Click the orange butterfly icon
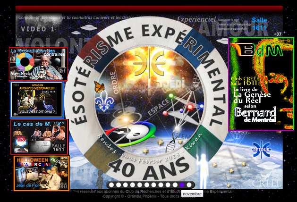This screenshot has height=202, width=297. click(100, 87)
